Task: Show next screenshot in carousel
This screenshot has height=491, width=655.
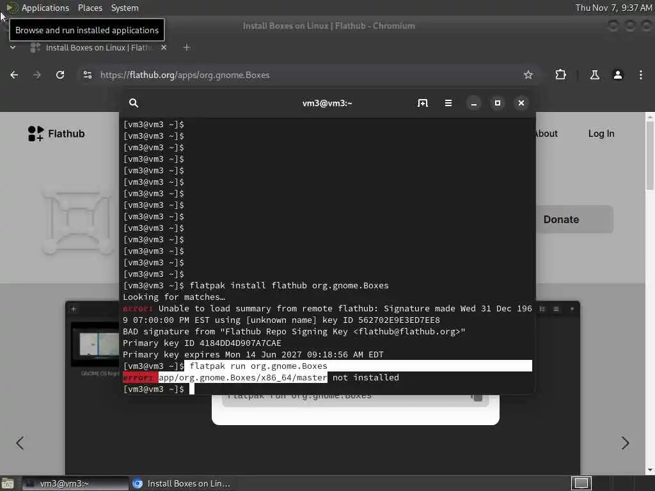Action: pos(625,443)
